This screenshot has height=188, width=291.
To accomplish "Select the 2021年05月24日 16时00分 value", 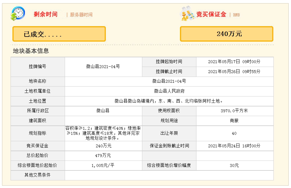I will [235, 146].
